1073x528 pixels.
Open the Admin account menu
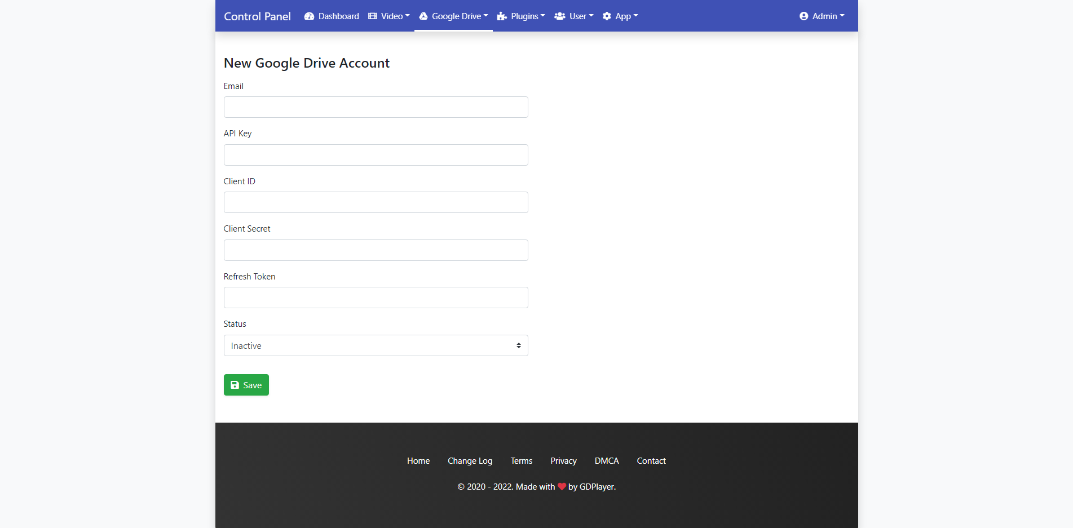[x=822, y=16]
